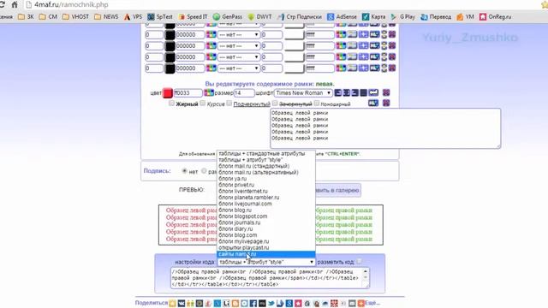548x308 pixels.
Task: Open the VPS bookmark
Action: coord(134,17)
